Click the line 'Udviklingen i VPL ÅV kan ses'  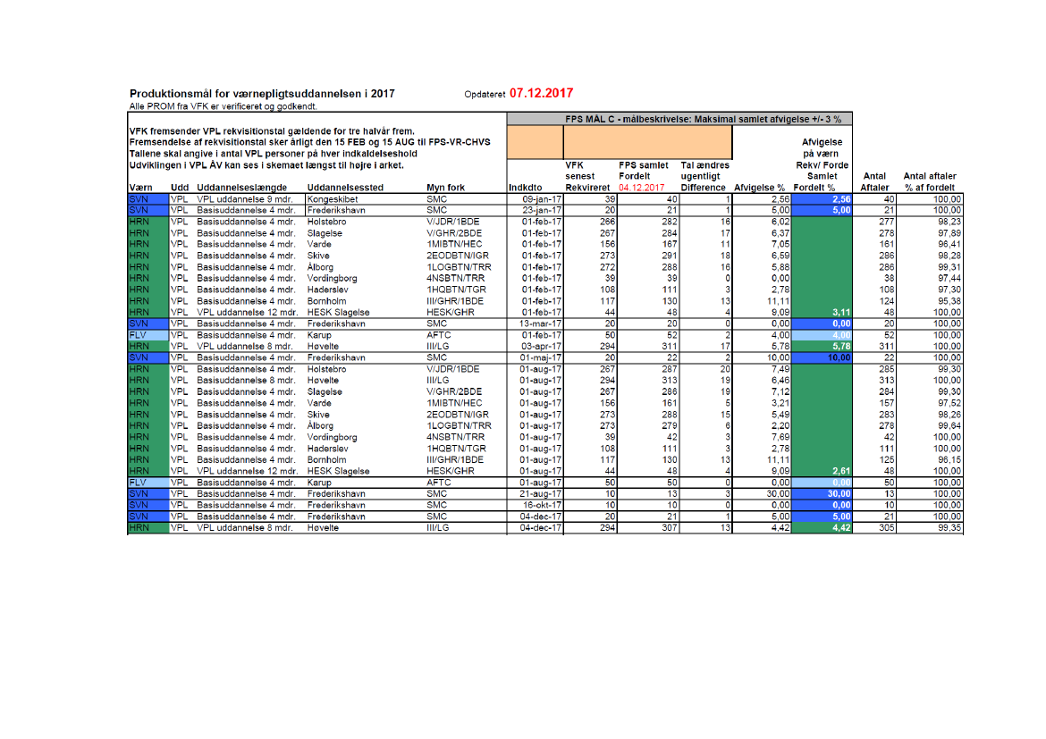click(x=266, y=165)
